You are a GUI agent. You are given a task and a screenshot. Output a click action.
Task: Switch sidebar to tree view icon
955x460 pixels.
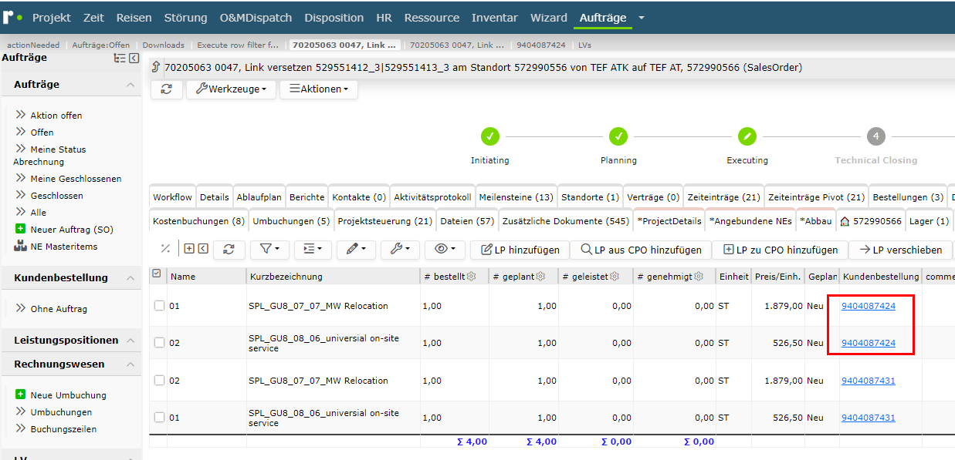click(x=119, y=59)
